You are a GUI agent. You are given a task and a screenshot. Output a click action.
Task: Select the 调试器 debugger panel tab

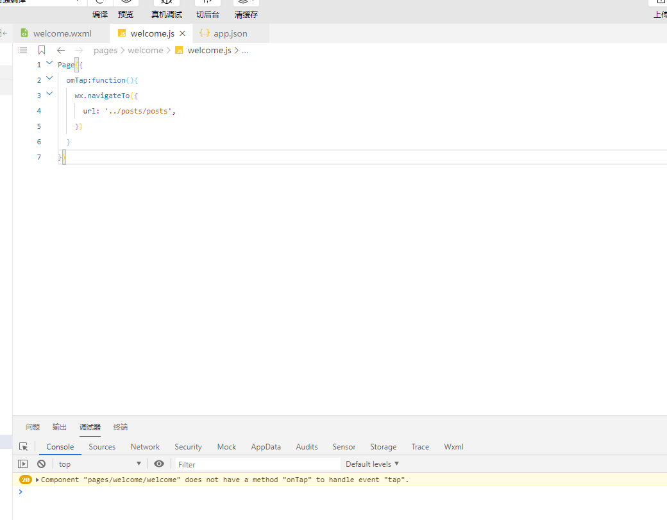pos(90,427)
